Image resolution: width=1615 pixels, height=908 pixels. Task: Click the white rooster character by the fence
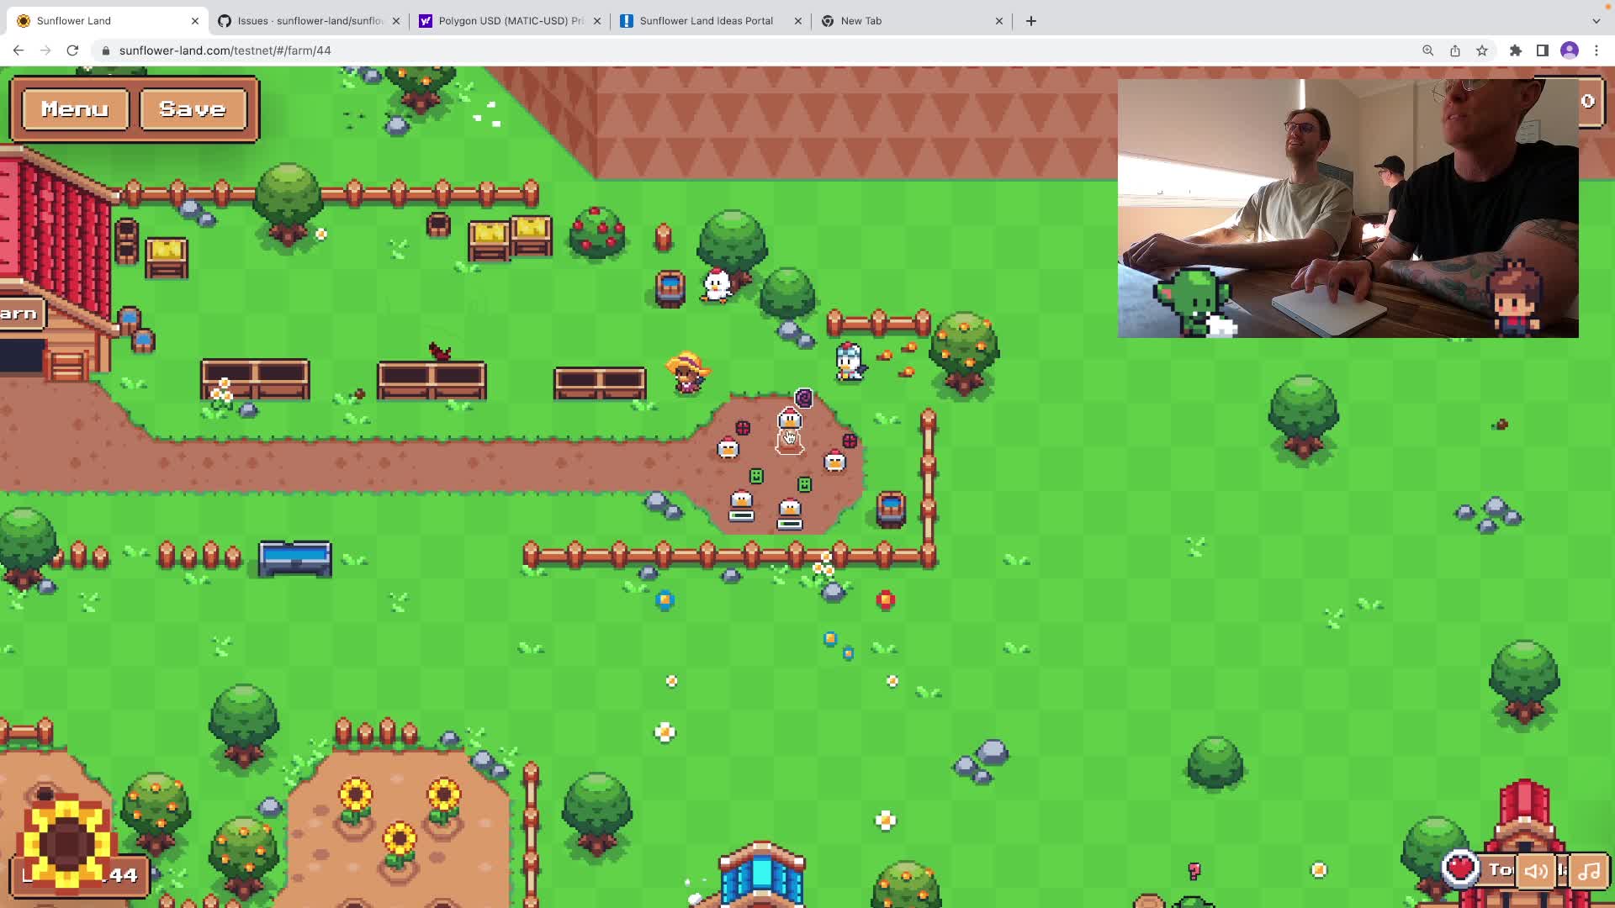[x=850, y=362]
